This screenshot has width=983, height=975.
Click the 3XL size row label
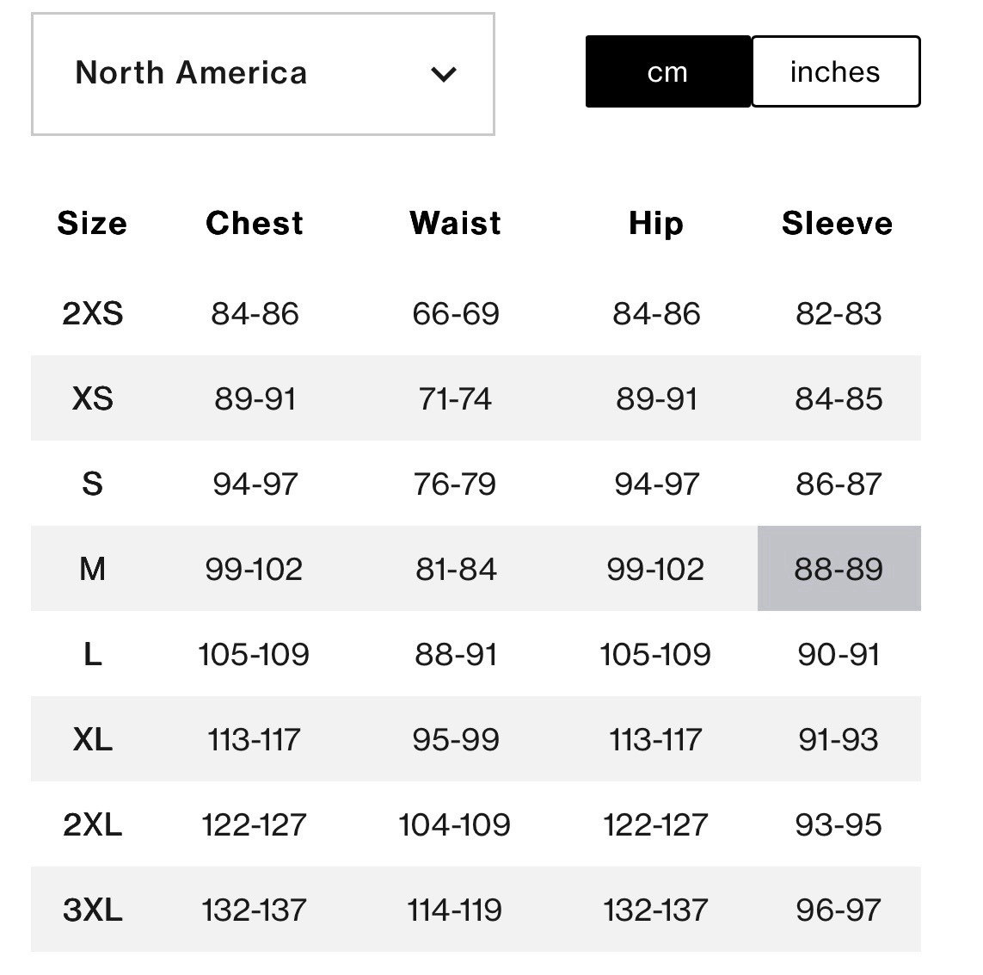93,910
